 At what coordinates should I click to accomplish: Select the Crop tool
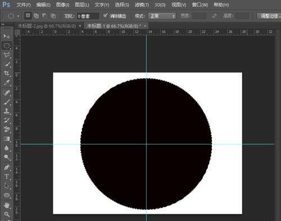7,73
